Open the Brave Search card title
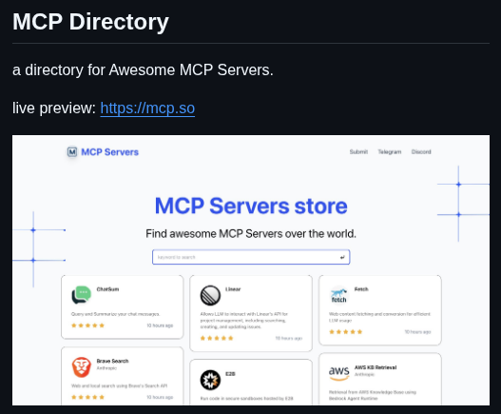The image size is (501, 414). (112, 361)
